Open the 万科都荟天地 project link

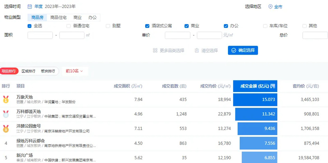tap(29, 112)
